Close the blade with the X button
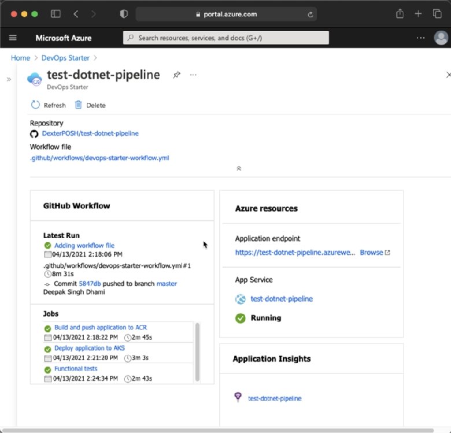This screenshot has width=451, height=433. click(x=449, y=75)
